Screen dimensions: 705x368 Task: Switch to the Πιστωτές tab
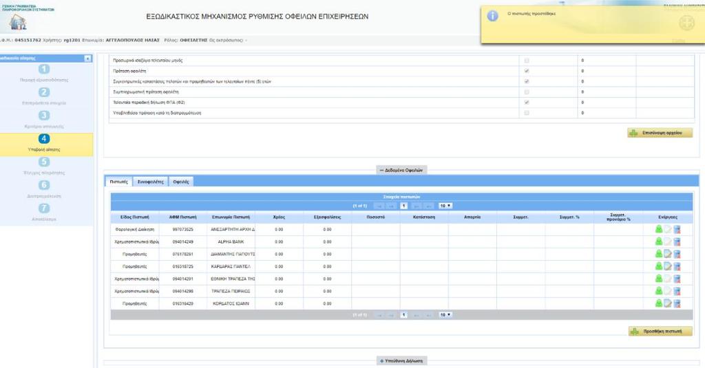pos(118,182)
